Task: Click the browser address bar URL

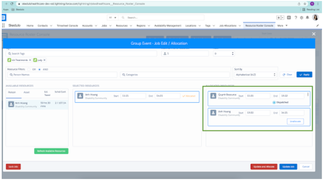Action: [x=83, y=4]
